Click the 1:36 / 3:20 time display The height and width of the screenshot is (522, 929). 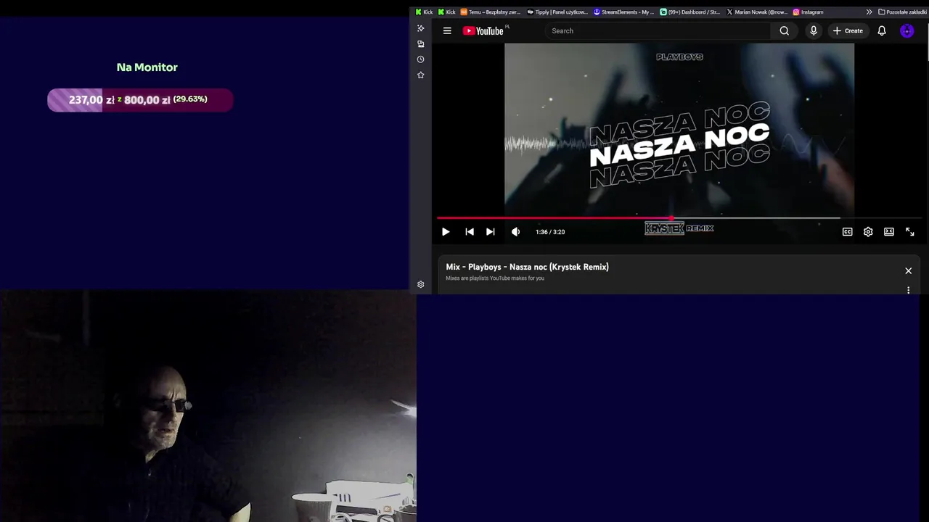point(550,232)
